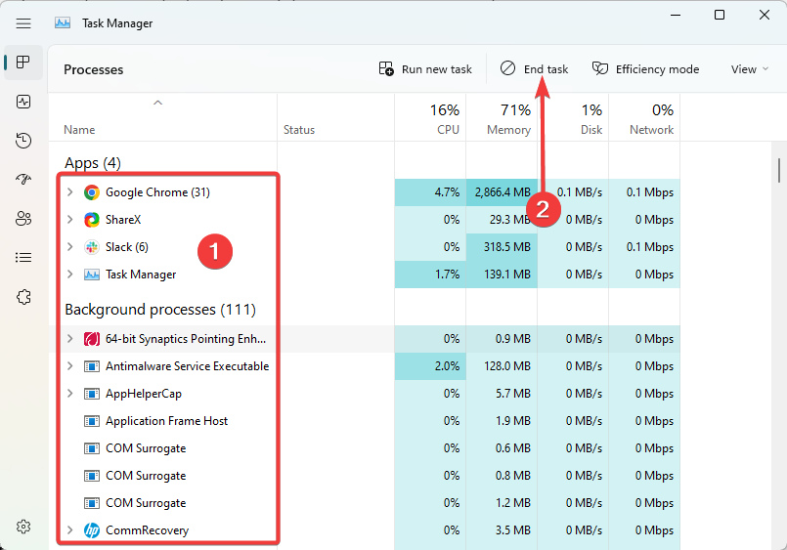Click the Task Manager title bar icon
The height and width of the screenshot is (550, 787).
click(x=63, y=23)
